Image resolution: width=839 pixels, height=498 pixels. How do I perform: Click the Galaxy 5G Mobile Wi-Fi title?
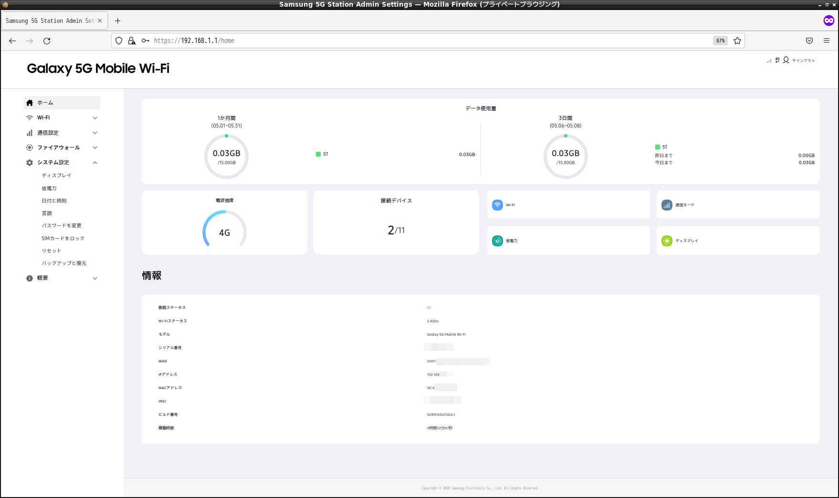pos(98,69)
